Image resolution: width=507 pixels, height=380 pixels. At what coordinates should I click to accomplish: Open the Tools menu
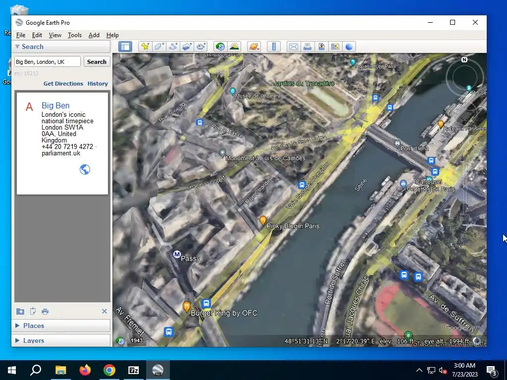click(x=74, y=35)
